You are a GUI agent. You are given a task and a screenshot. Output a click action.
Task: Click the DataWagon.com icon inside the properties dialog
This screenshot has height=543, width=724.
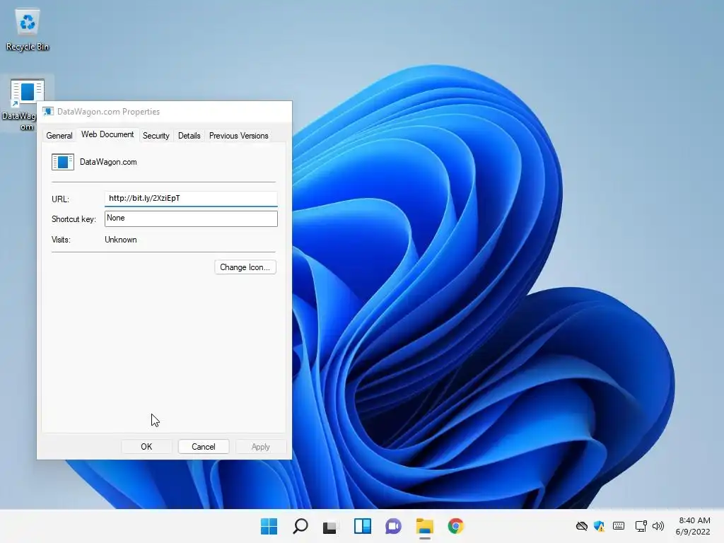tap(63, 162)
